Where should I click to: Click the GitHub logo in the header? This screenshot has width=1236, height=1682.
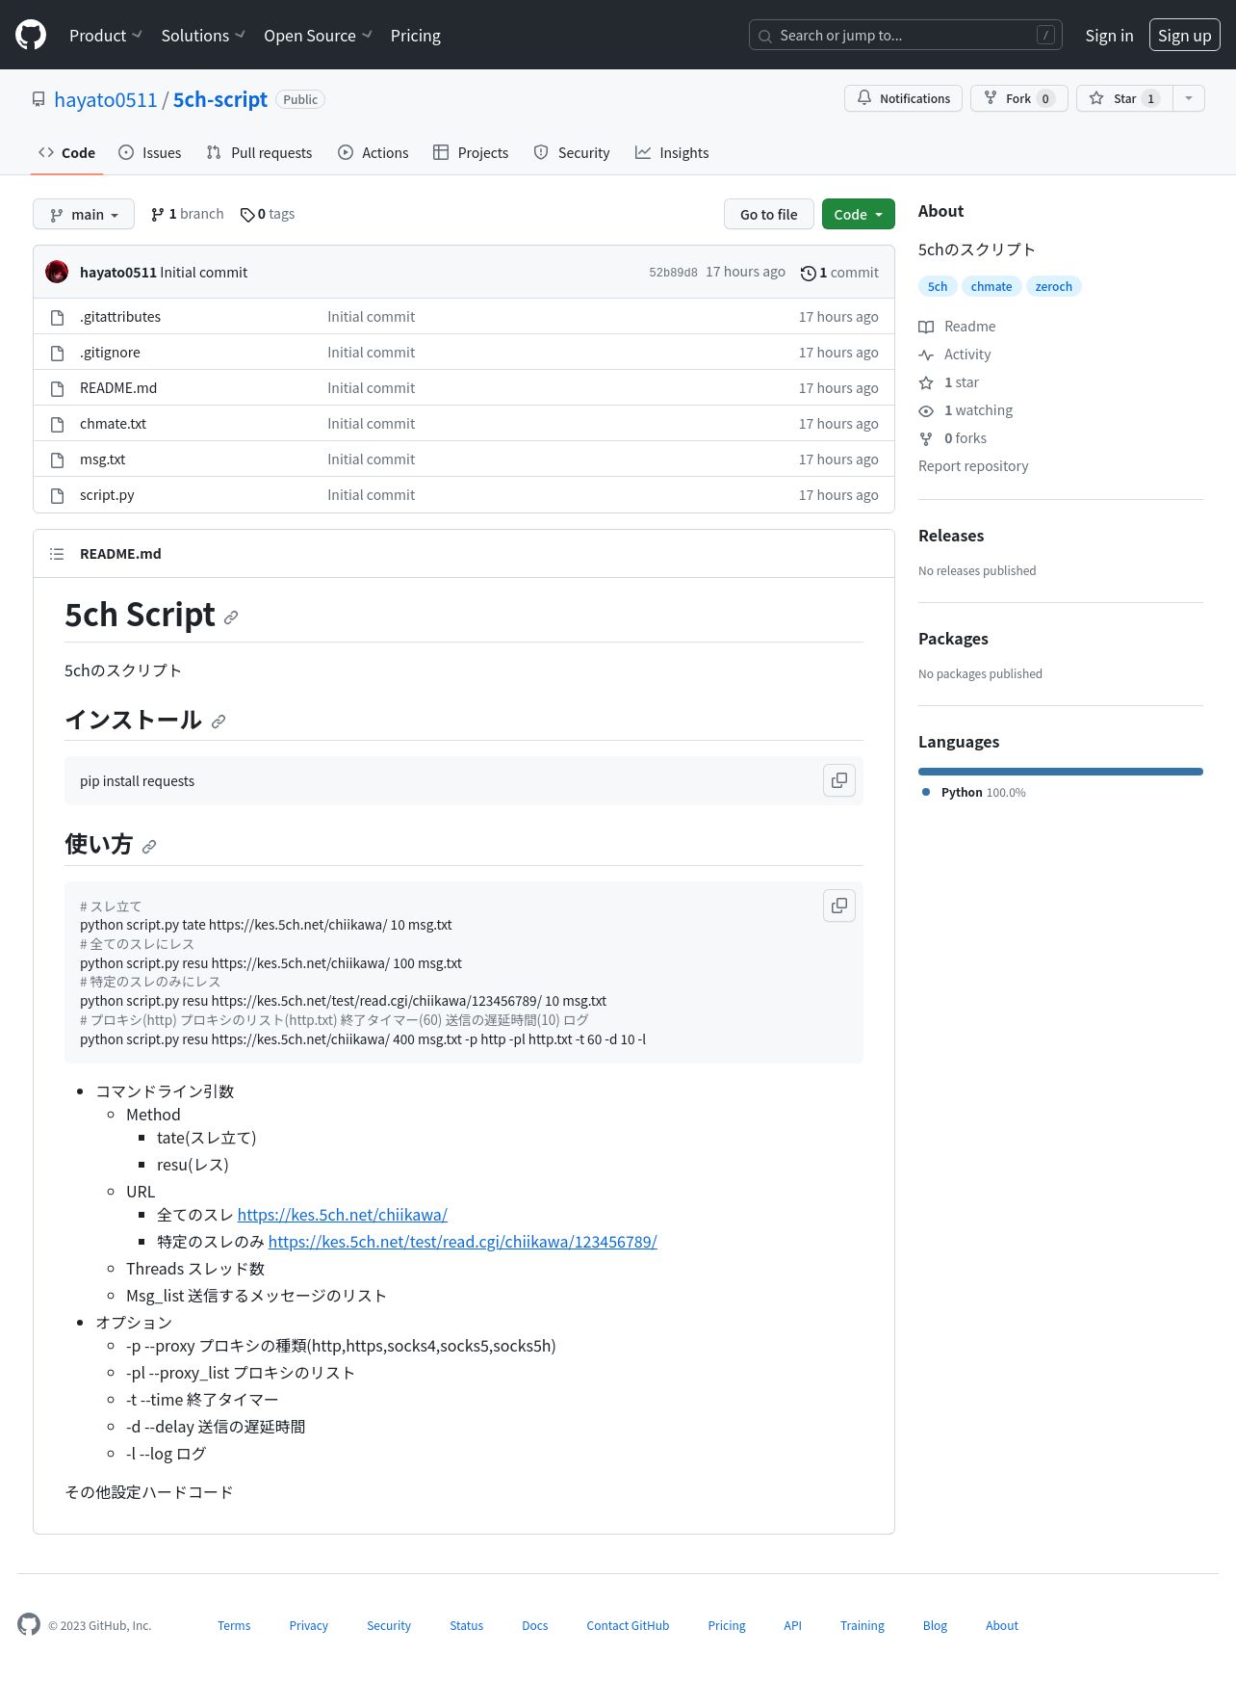[x=31, y=35]
